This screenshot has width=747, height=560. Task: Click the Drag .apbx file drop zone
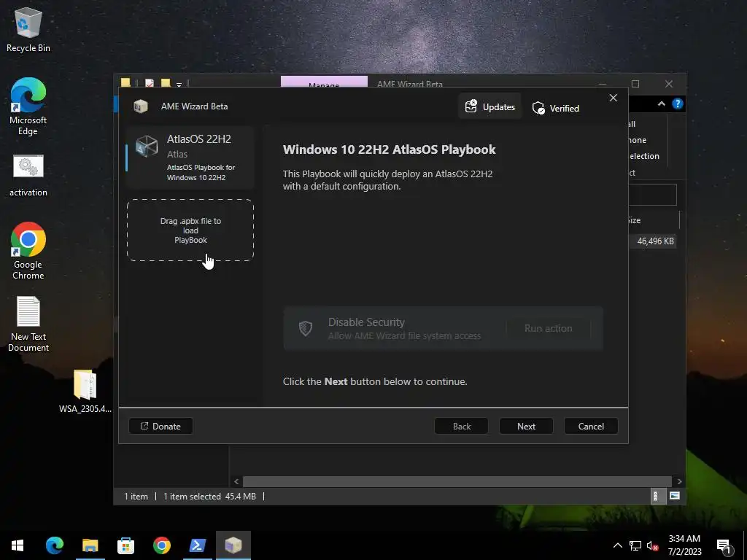[190, 230]
